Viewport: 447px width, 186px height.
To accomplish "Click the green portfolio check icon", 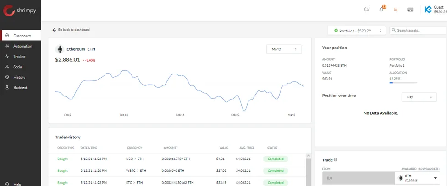I will pos(336,30).
